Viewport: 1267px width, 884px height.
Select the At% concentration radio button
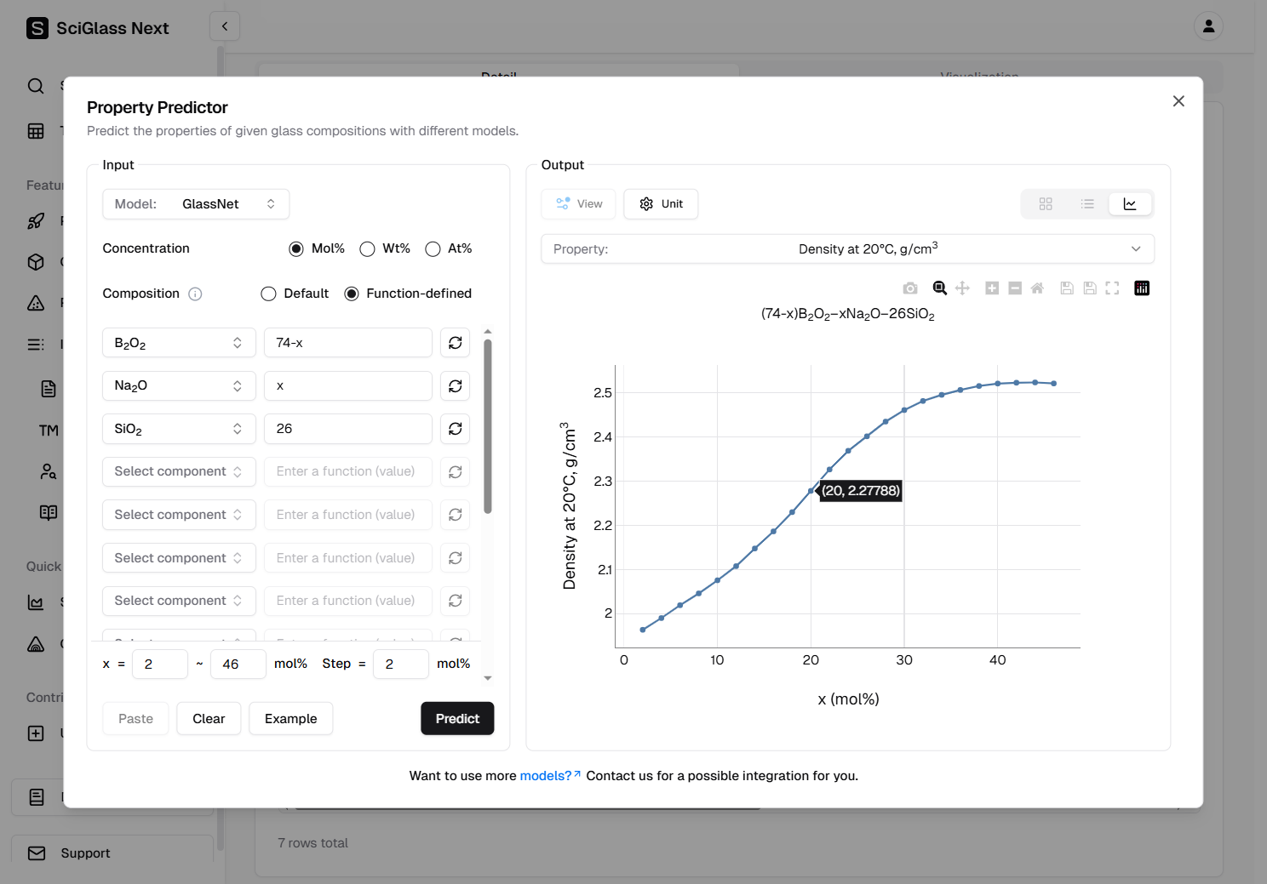pyautogui.click(x=433, y=248)
